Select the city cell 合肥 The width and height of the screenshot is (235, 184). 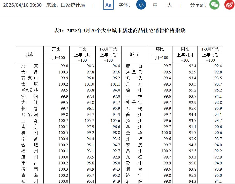click(29, 145)
